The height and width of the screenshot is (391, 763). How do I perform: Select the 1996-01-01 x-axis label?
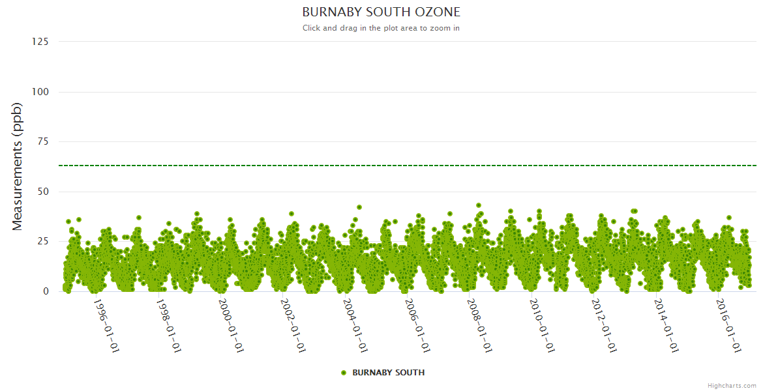tap(106, 325)
